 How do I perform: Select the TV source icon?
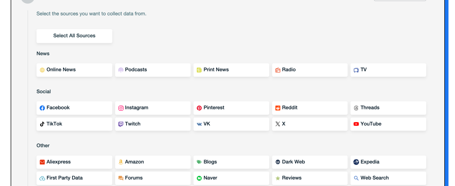pyautogui.click(x=356, y=70)
